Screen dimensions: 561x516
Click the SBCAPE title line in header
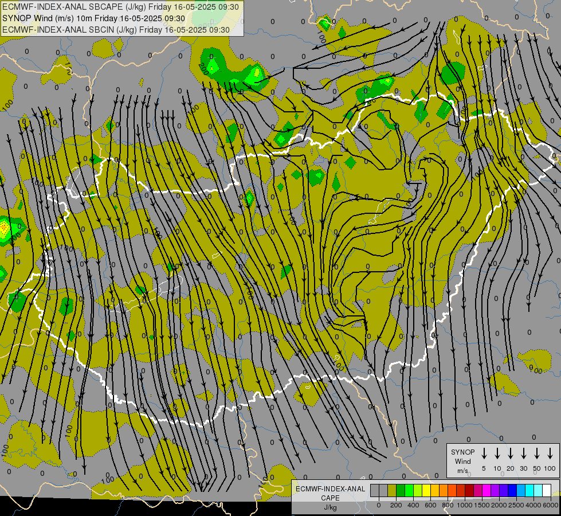(x=120, y=7)
